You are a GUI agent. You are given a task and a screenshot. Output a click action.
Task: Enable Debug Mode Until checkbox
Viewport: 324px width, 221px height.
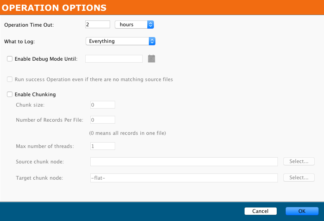point(10,59)
